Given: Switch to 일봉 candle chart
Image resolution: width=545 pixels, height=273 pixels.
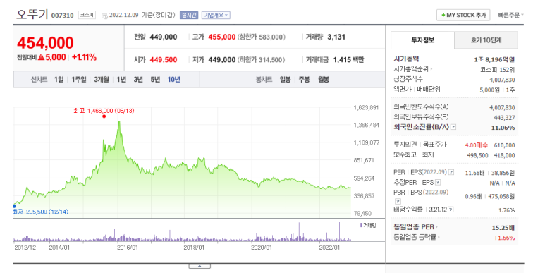Looking at the screenshot, I should pos(285,80).
